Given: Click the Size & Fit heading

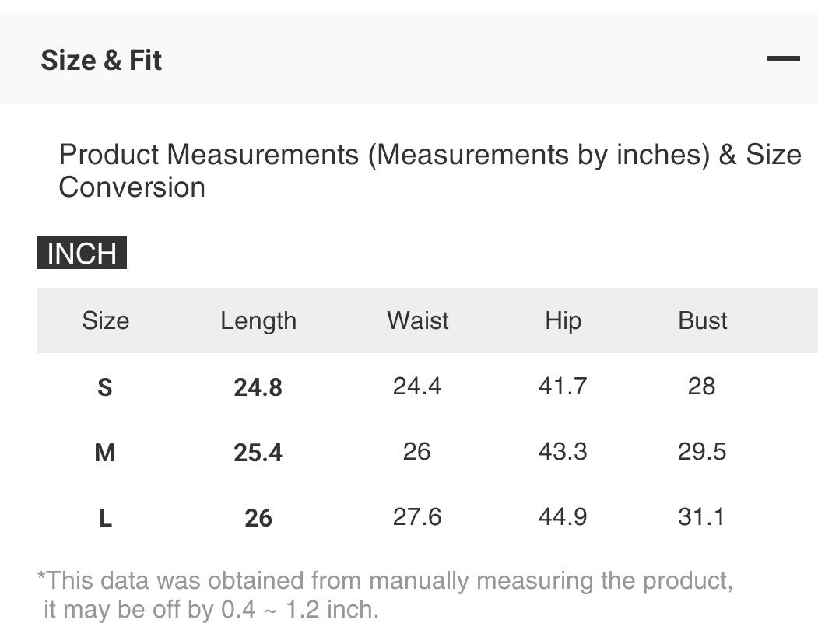Looking at the screenshot, I should click(x=101, y=60).
